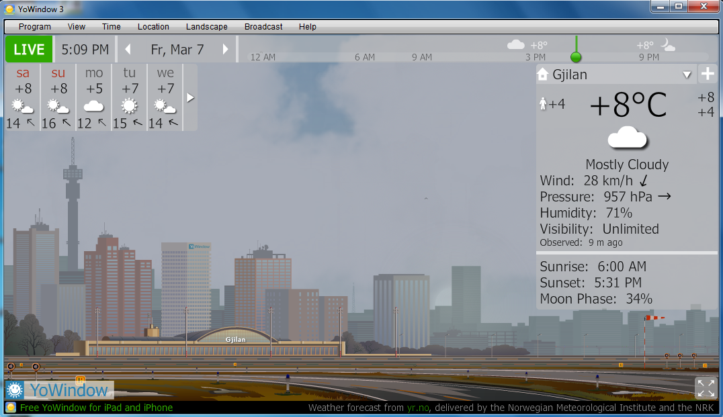Go to previous day arrow
This screenshot has width=723, height=417.
coord(128,50)
